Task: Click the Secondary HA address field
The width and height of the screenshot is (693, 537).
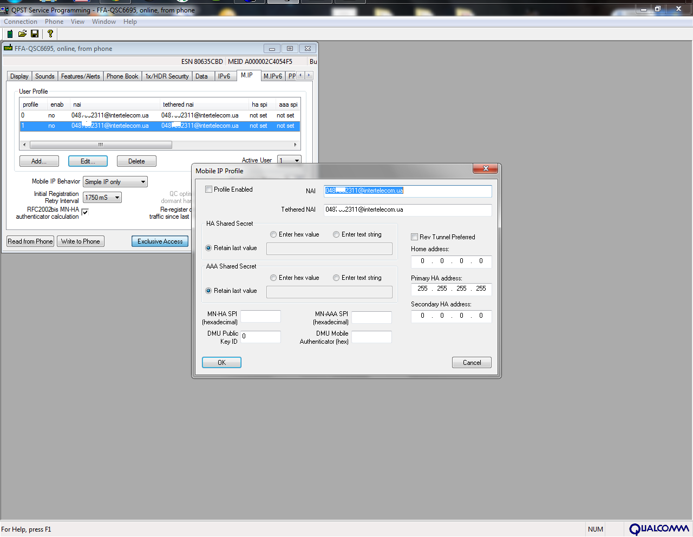Action: tap(451, 316)
